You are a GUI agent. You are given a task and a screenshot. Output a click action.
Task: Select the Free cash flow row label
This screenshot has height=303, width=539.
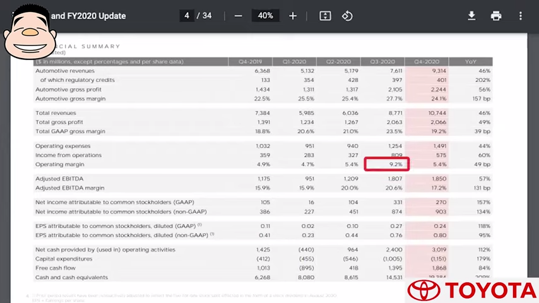coord(56,268)
